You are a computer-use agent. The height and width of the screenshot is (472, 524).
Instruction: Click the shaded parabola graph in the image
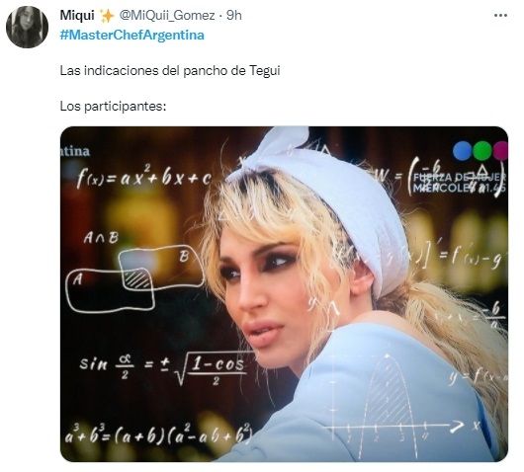tap(397, 406)
